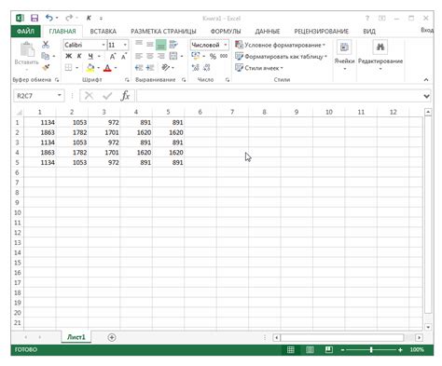
Task: Click Условное форматирование button
Action: point(281,45)
